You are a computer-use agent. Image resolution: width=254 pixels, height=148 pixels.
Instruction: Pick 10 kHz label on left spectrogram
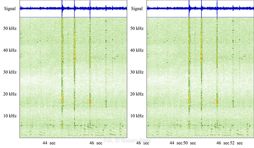[x=10, y=116]
